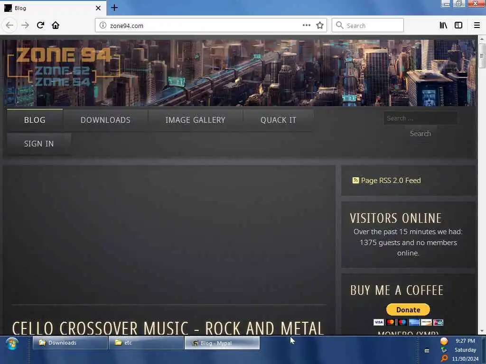Click the tray icon beside Saturday
This screenshot has width=486, height=364.
444,350
